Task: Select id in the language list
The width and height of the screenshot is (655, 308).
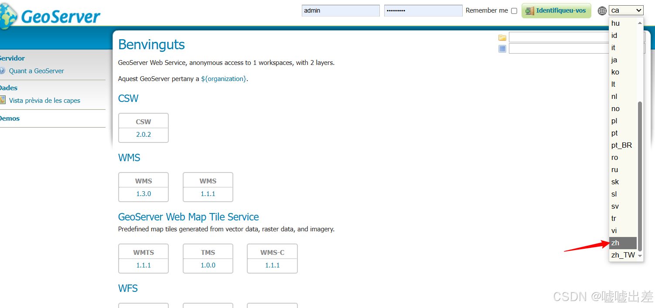Action: (623, 36)
